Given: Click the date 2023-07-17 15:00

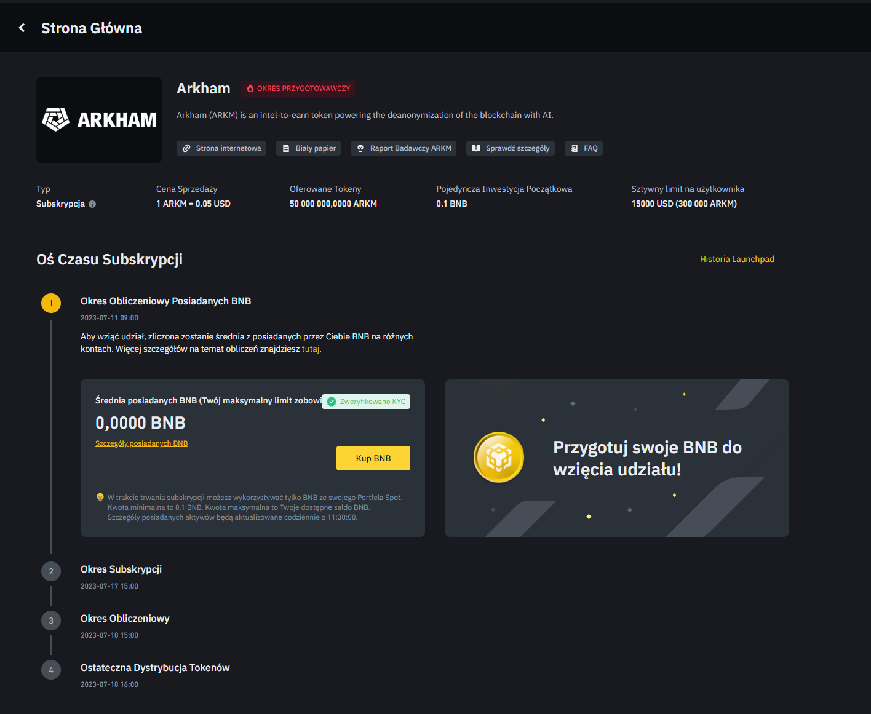Looking at the screenshot, I should click(109, 586).
